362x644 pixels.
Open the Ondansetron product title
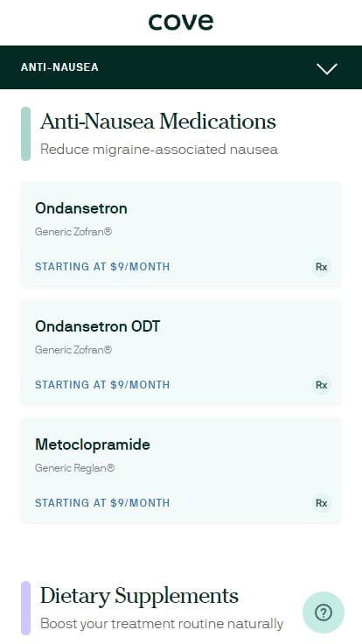pyautogui.click(x=81, y=208)
